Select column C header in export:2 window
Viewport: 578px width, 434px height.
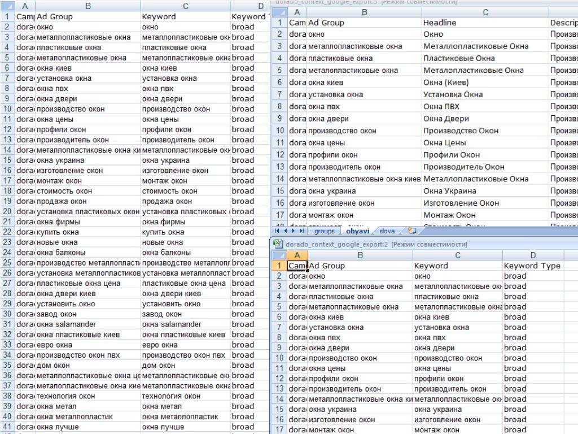point(458,255)
